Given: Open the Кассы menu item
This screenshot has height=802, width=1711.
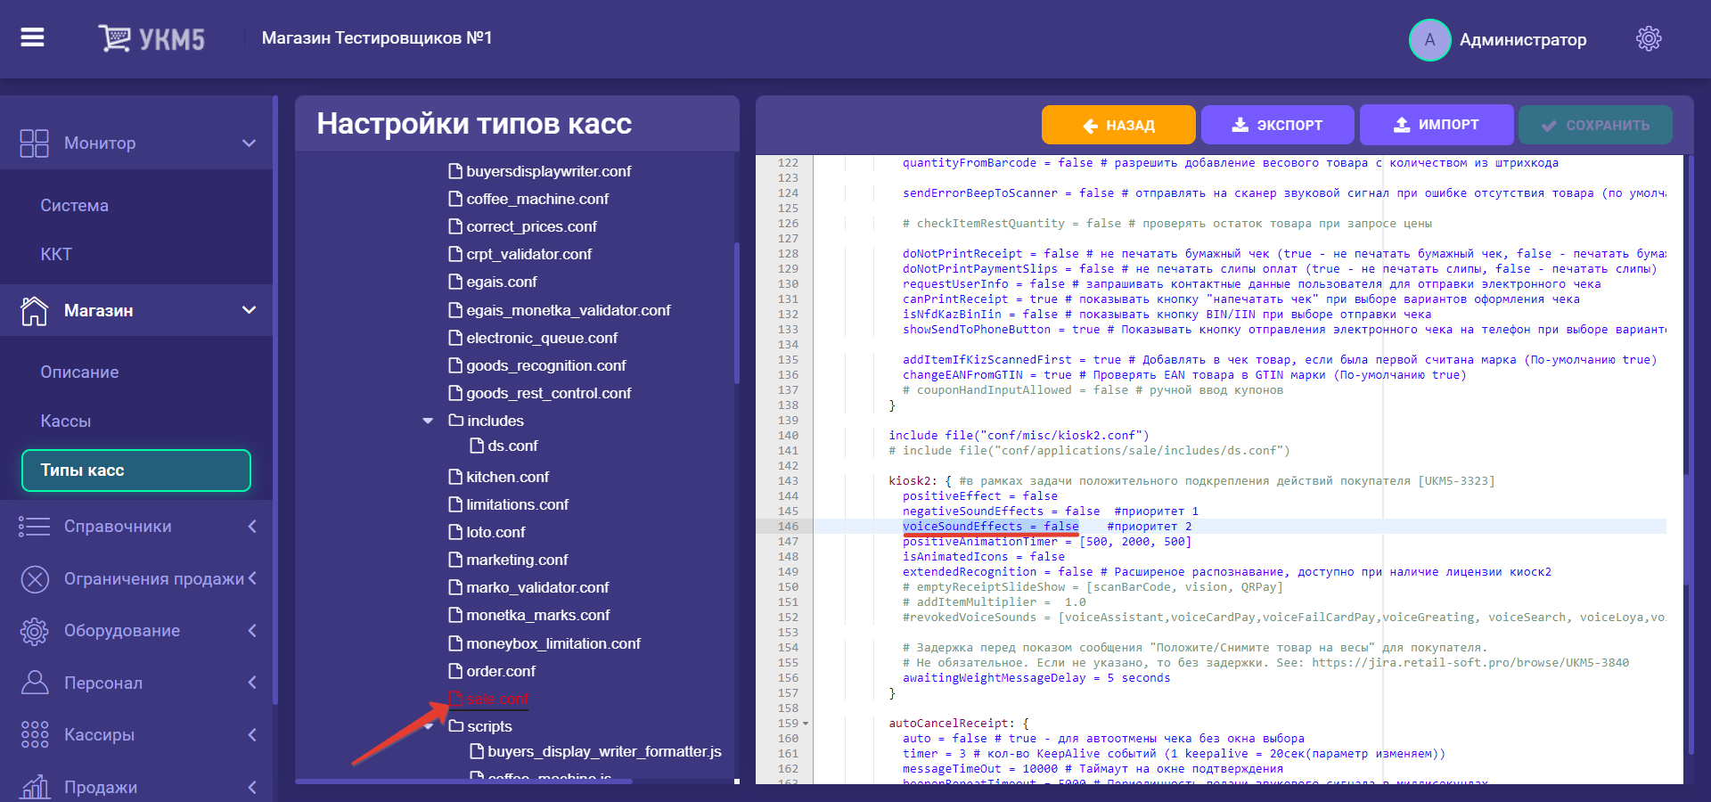Looking at the screenshot, I should [65, 421].
